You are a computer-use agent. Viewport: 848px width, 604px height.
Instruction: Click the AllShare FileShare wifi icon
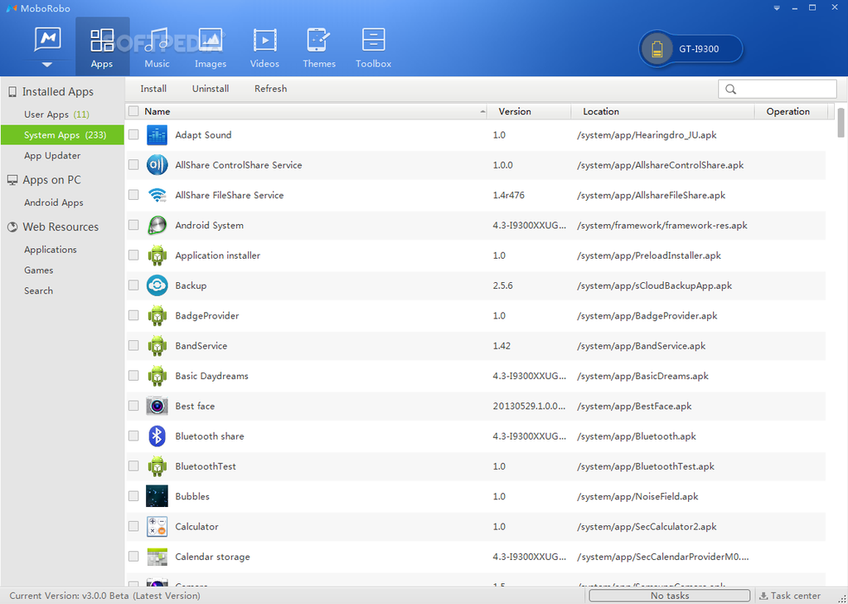click(157, 195)
